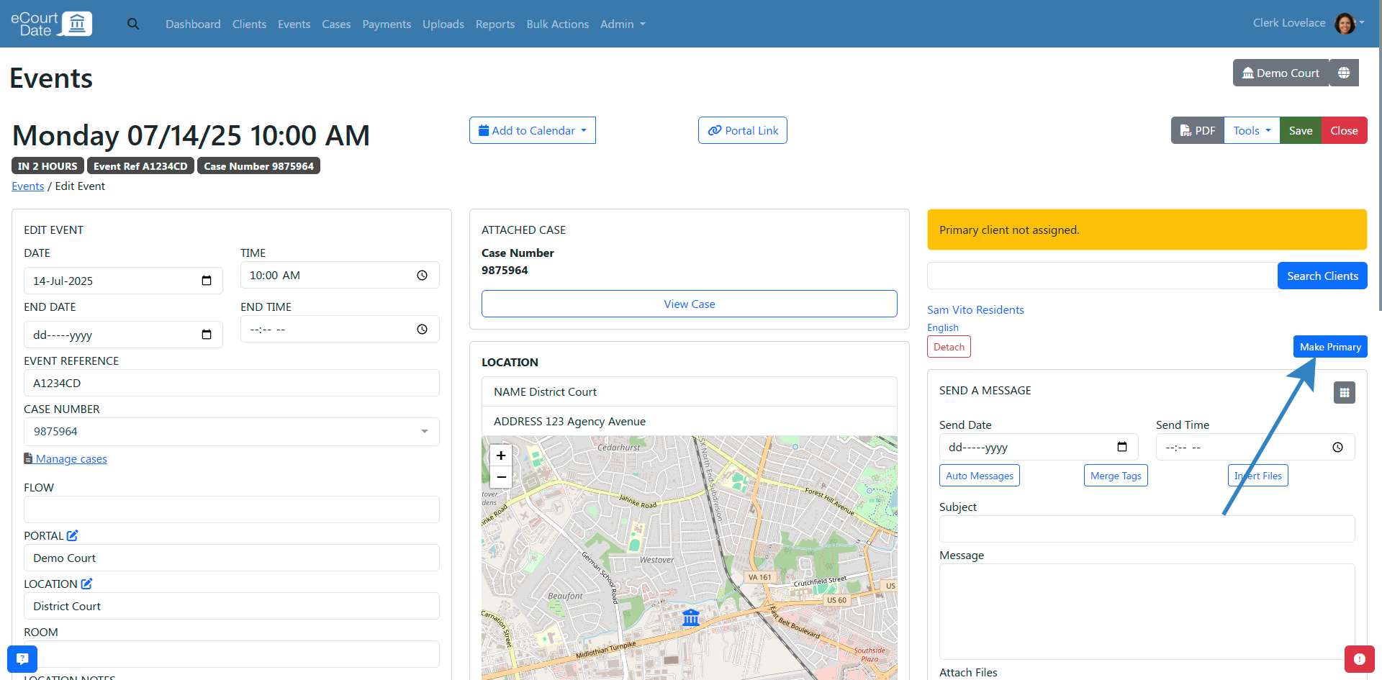This screenshot has height=680, width=1382.
Task: Open the Cases nav item
Action: pos(336,24)
